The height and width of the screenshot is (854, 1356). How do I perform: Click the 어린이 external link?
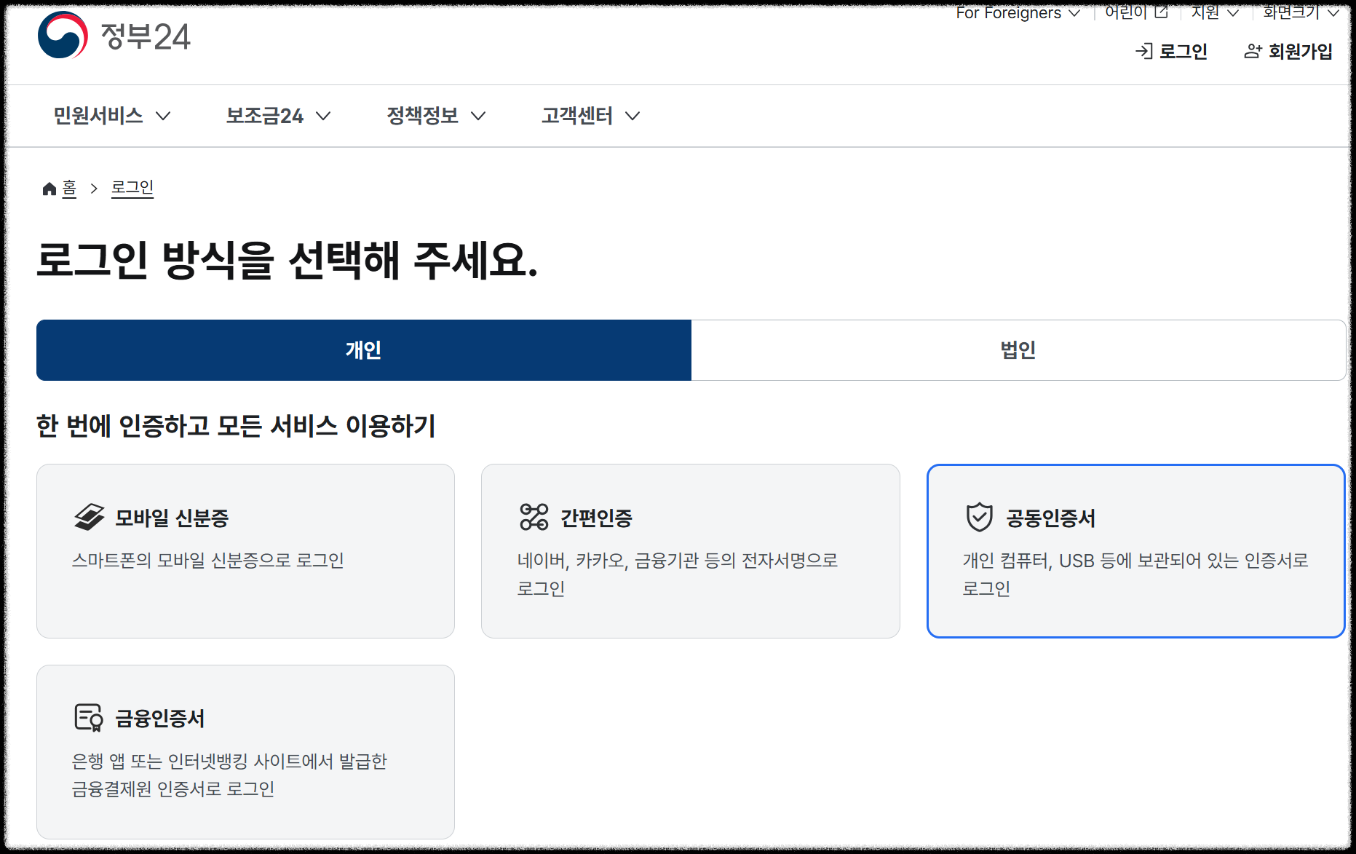tap(1133, 12)
